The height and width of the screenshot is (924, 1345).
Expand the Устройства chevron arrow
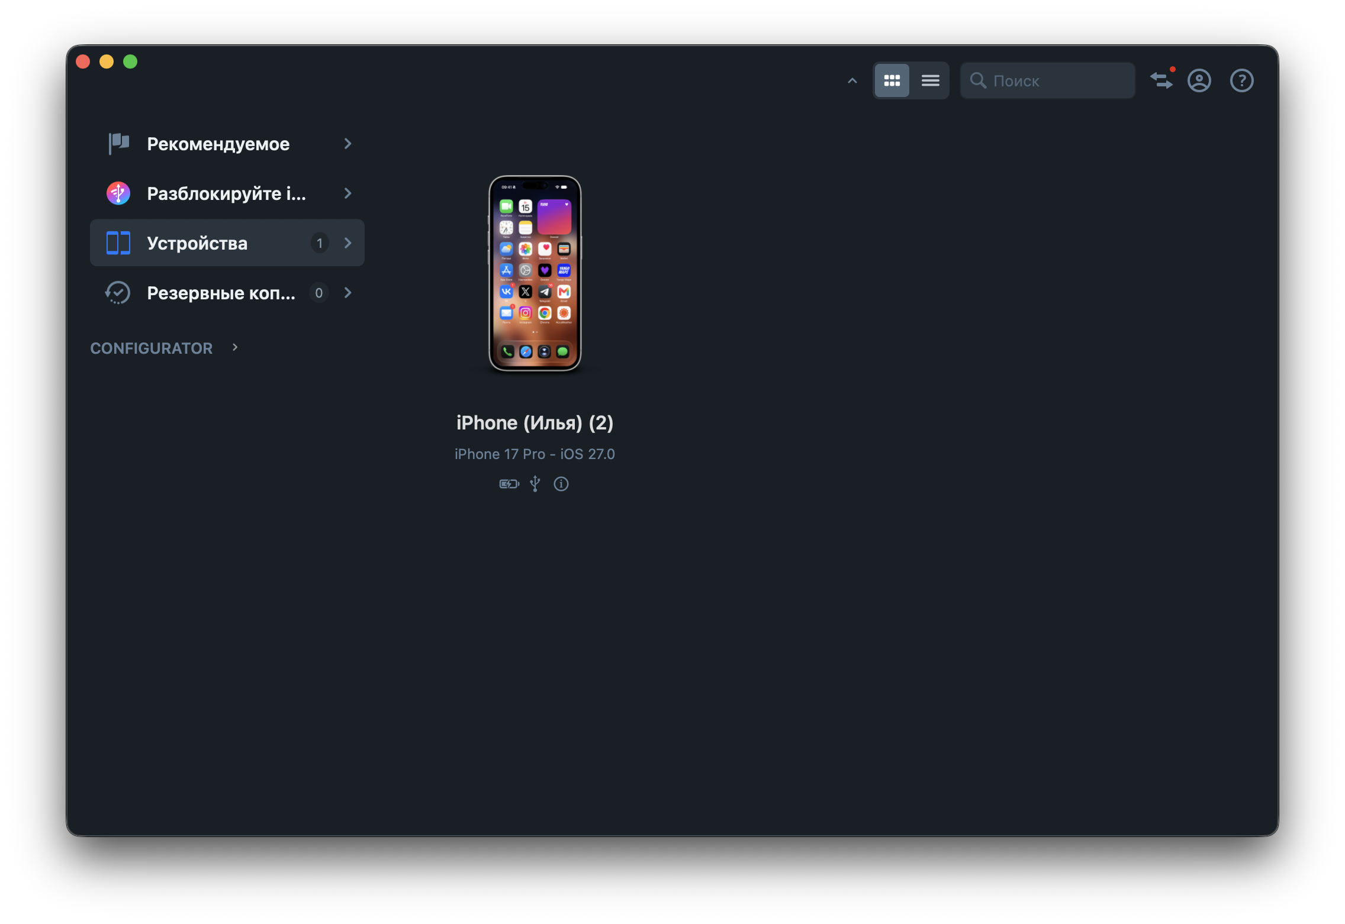(x=348, y=243)
